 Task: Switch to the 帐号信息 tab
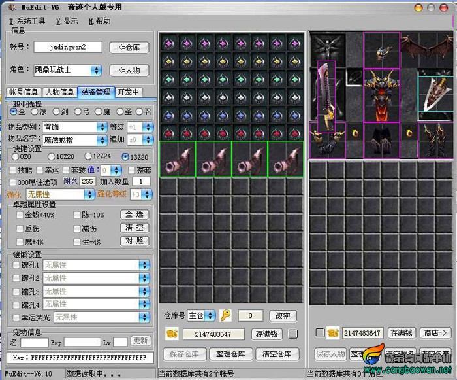24,92
